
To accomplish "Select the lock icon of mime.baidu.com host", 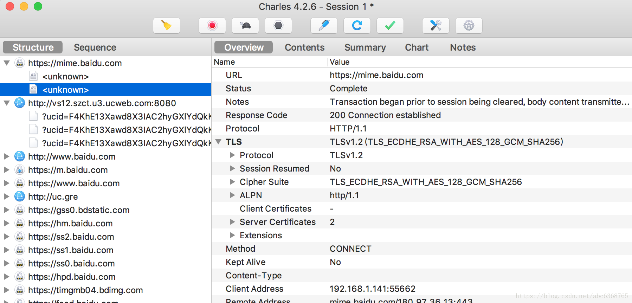I will [x=20, y=63].
